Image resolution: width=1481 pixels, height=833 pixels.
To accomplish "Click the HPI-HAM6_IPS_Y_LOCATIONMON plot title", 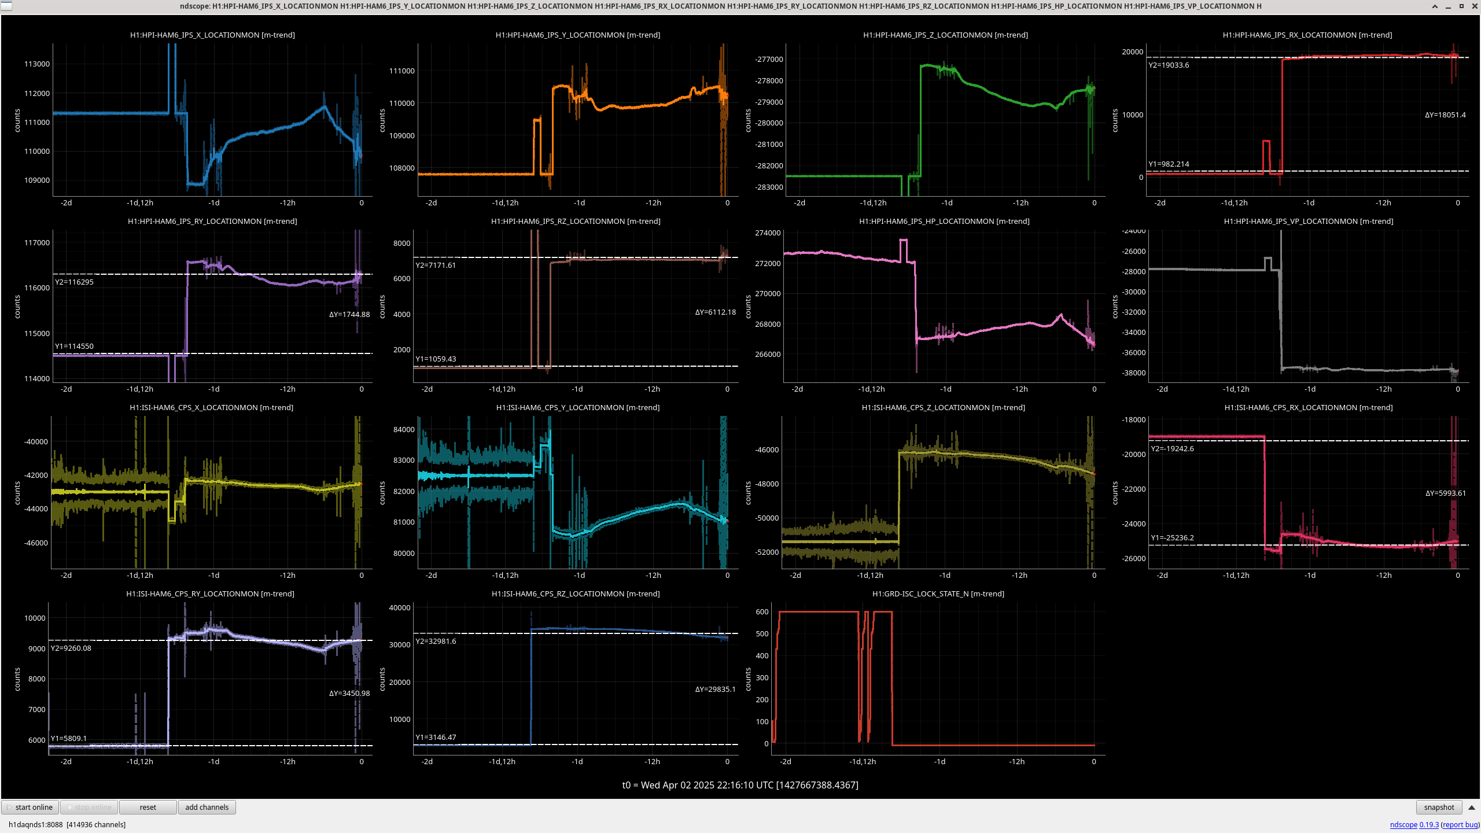I will (577, 35).
